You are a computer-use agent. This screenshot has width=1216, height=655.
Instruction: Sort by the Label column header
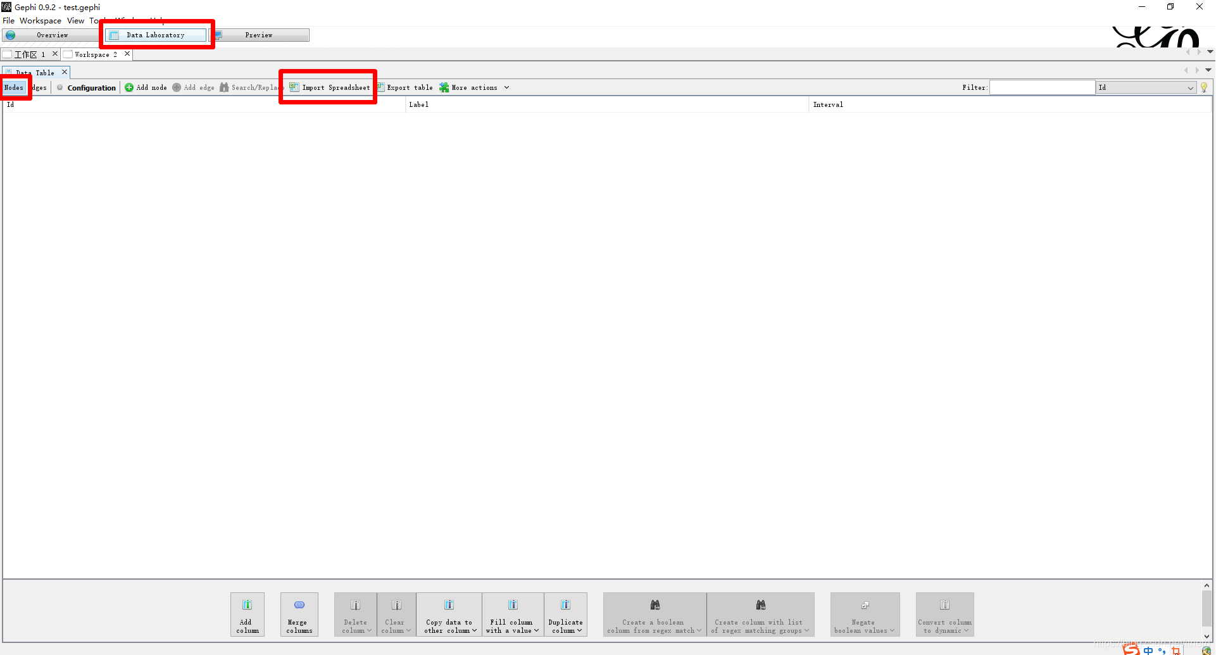pos(607,105)
